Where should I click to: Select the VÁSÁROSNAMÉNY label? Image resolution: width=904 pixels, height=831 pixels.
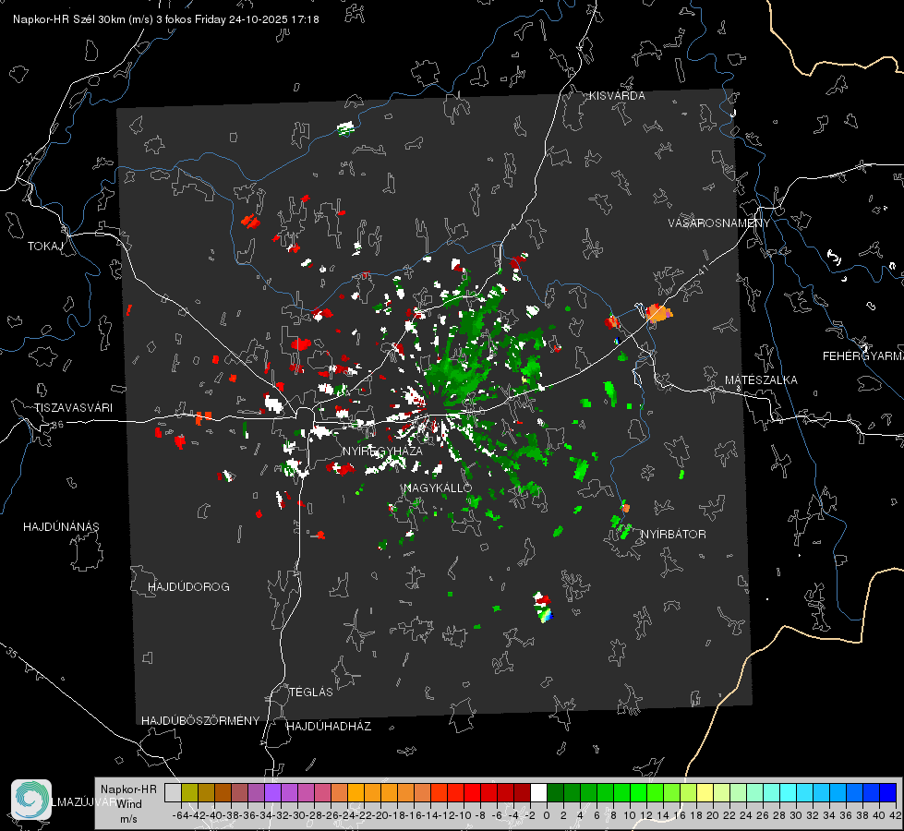[x=719, y=223]
